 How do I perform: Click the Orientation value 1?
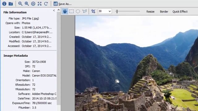point(33,80)
